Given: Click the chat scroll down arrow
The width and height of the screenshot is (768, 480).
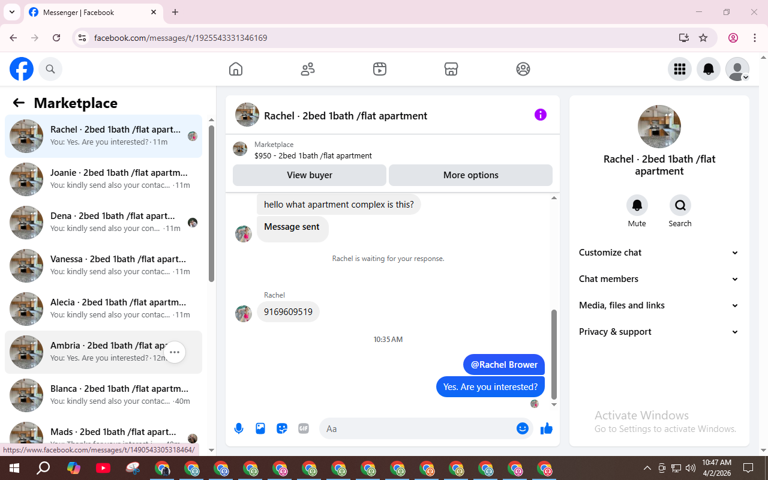Looking at the screenshot, I should click(x=554, y=405).
